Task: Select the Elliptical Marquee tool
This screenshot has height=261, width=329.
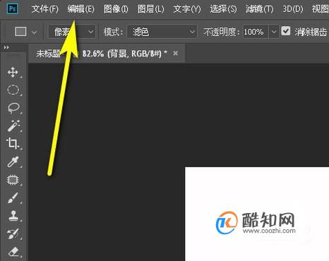Action: point(13,90)
